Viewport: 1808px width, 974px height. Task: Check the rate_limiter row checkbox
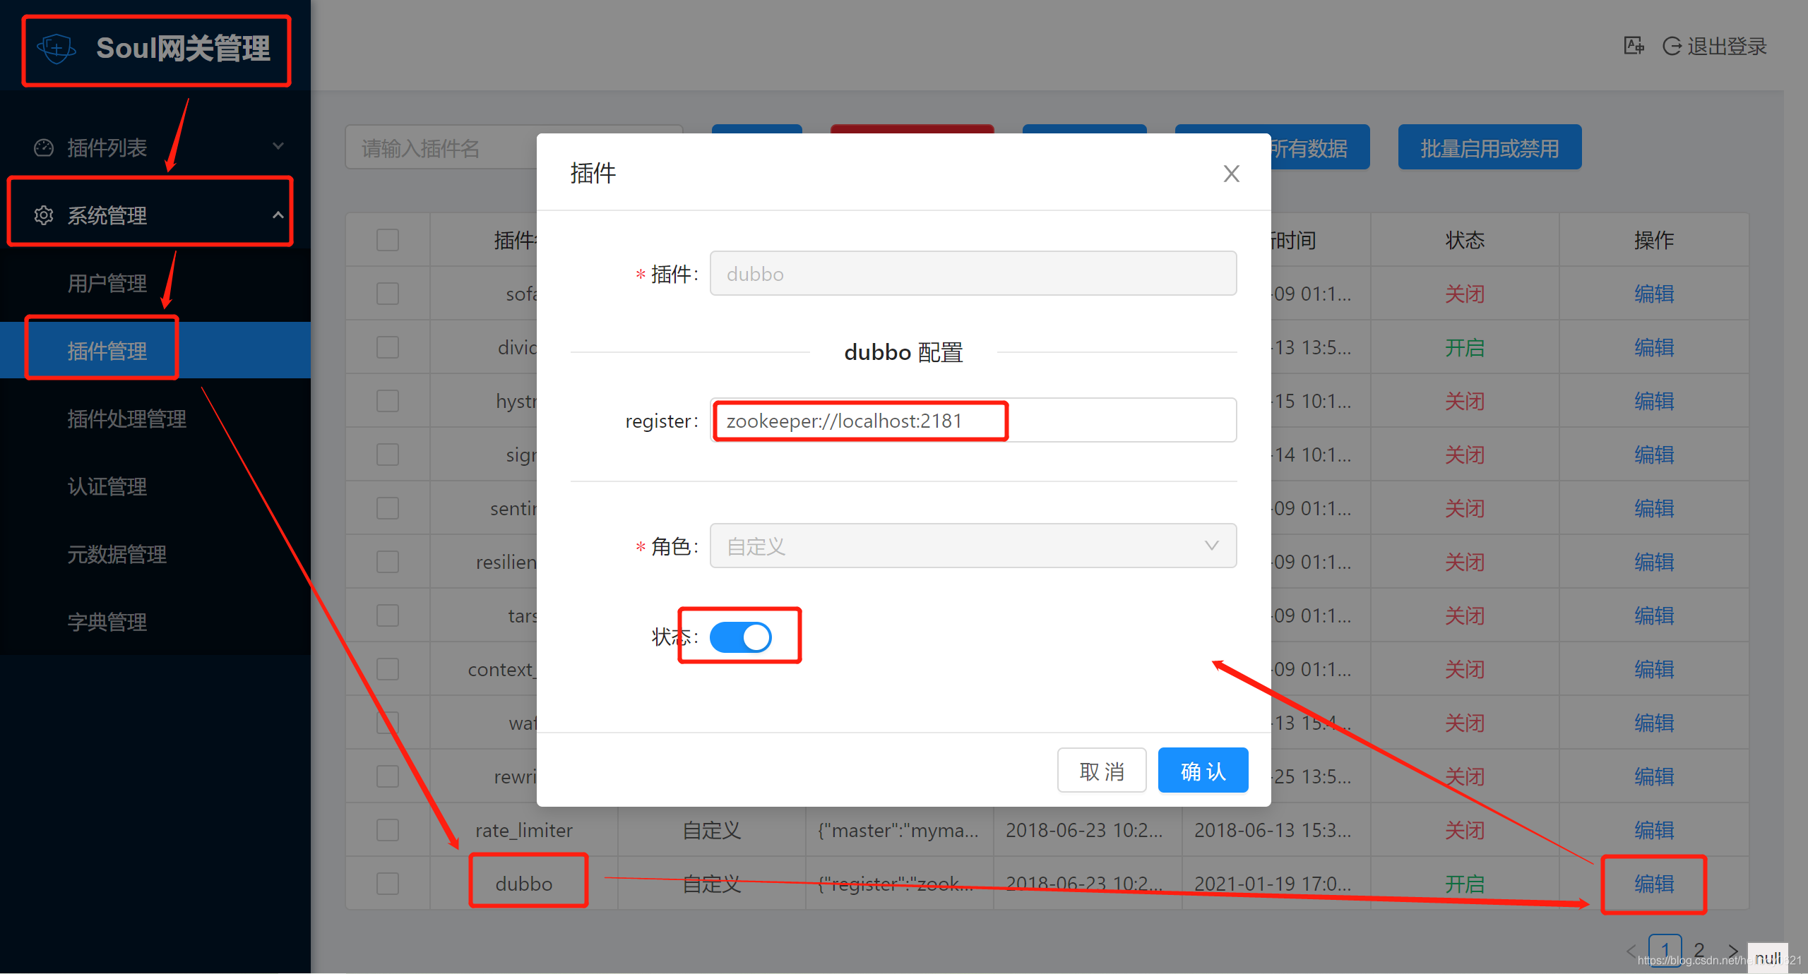pos(388,830)
